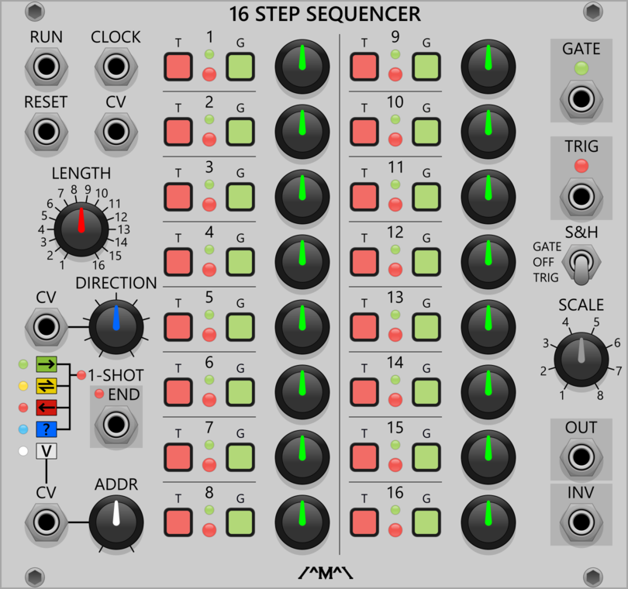Click the step 16 value knob

pyautogui.click(x=488, y=522)
